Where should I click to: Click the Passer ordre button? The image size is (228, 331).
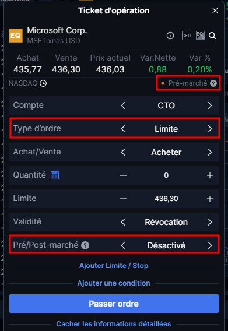114,304
